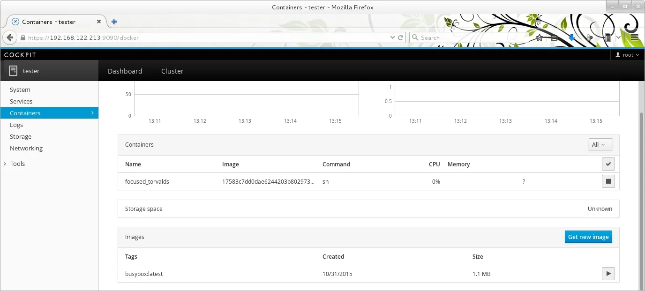Click the tester host server icon
This screenshot has height=291, width=645.
tap(13, 71)
